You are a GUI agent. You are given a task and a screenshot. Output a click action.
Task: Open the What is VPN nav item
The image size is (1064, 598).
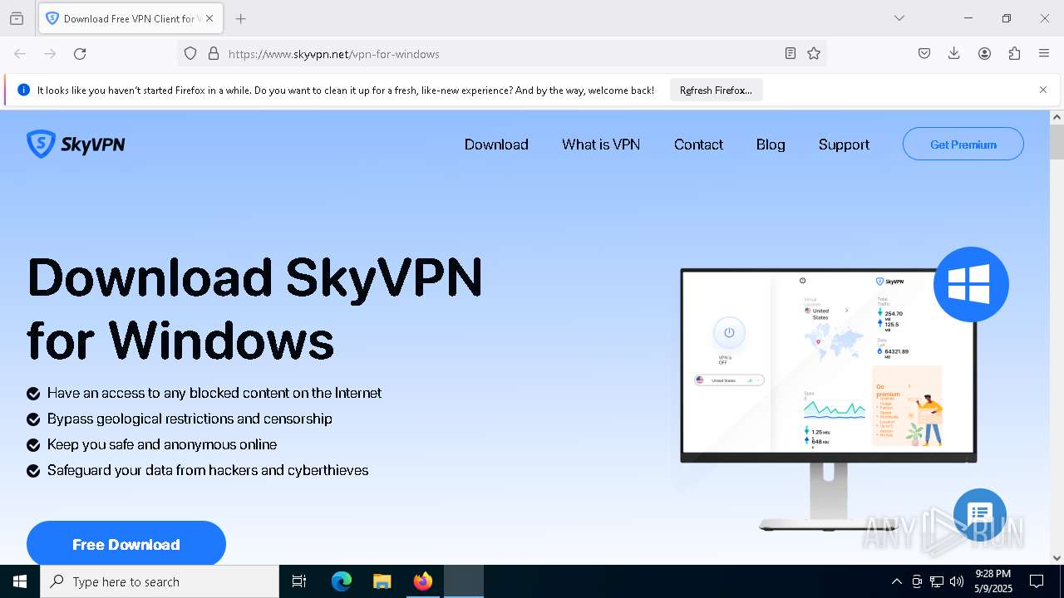pos(601,144)
